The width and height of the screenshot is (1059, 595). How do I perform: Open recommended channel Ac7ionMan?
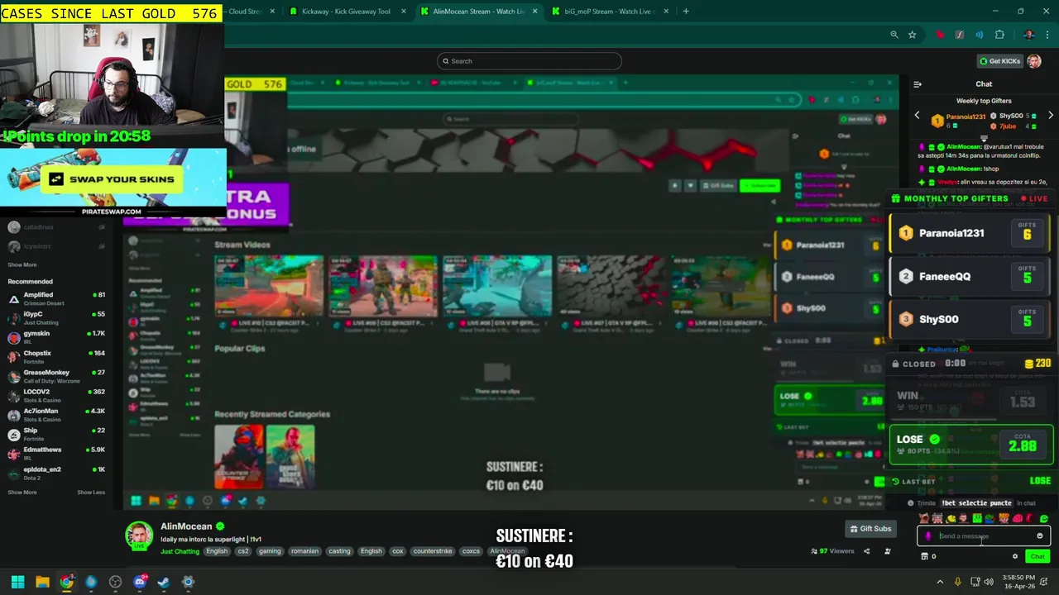pyautogui.click(x=58, y=414)
